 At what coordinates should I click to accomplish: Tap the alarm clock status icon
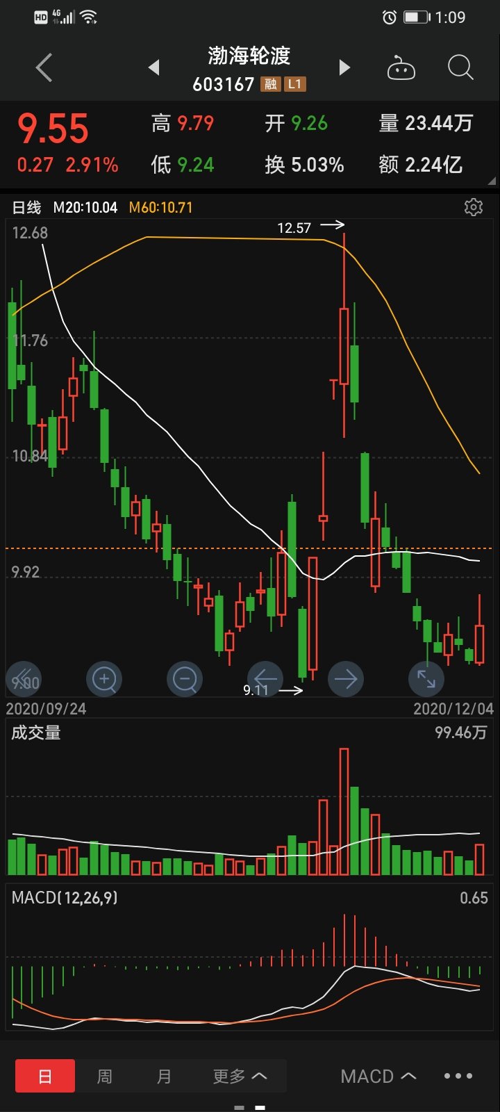point(390,17)
